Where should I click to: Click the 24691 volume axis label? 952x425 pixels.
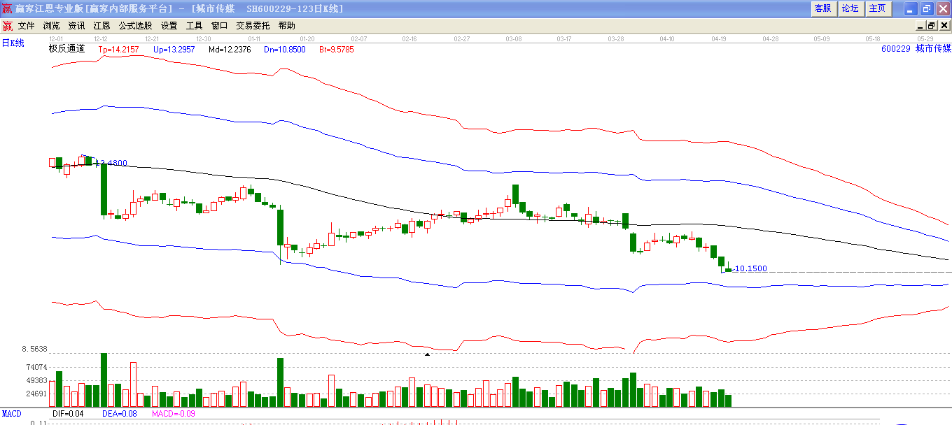point(36,394)
